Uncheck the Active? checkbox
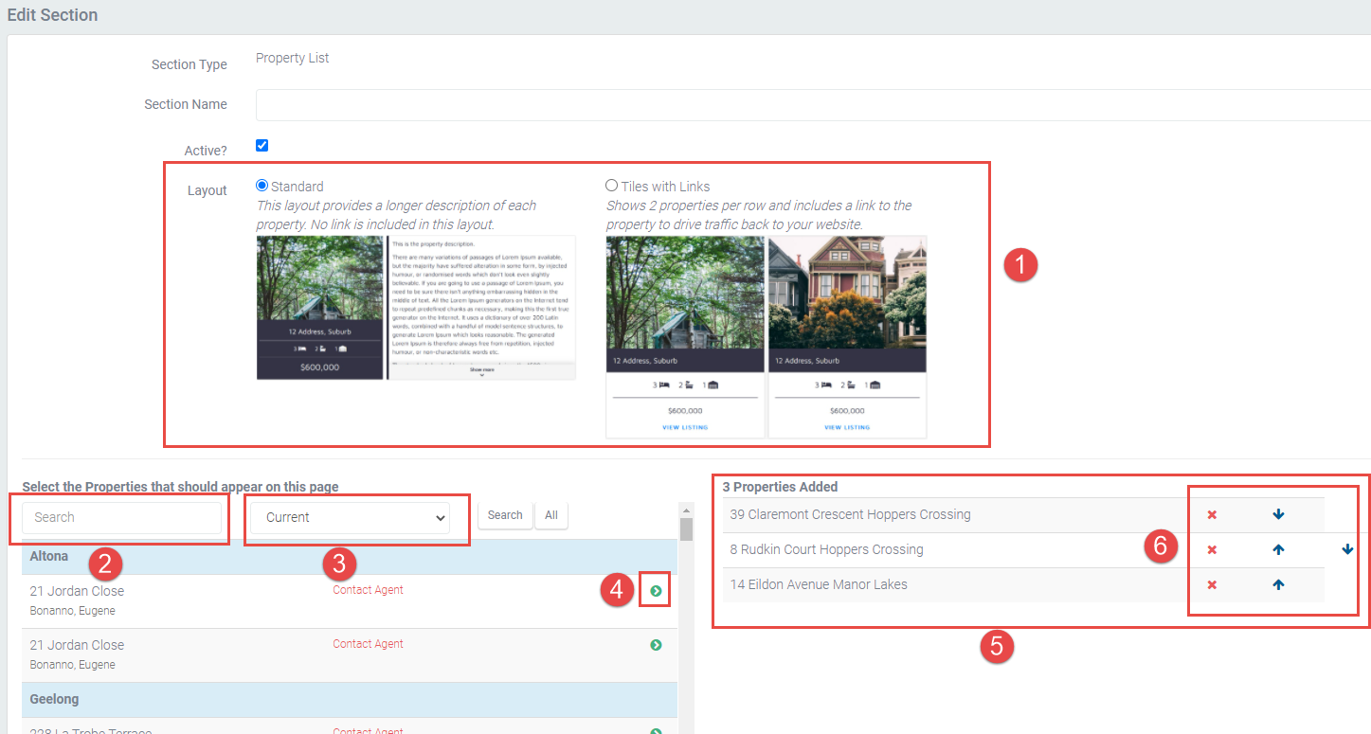Image resolution: width=1371 pixels, height=734 pixels. [x=262, y=146]
